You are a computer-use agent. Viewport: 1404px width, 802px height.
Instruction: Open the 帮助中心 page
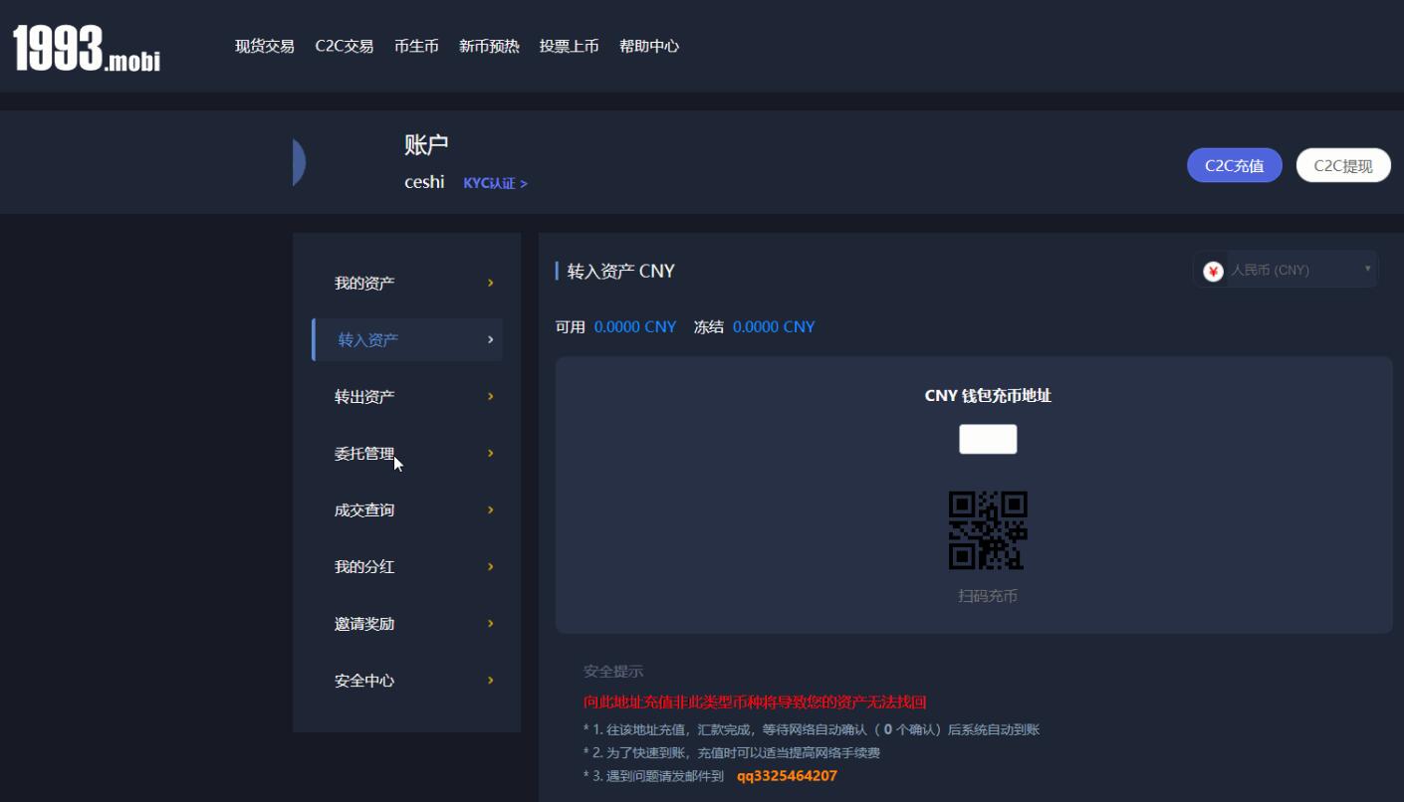649,46
